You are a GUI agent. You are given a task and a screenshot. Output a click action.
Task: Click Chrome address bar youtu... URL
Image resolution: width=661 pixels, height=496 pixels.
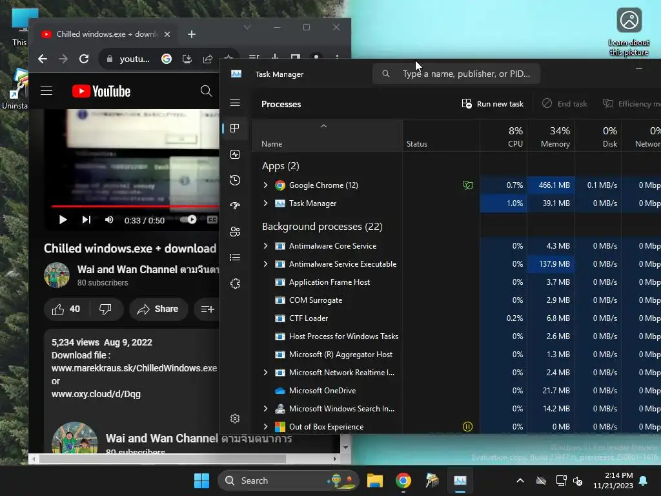134,59
